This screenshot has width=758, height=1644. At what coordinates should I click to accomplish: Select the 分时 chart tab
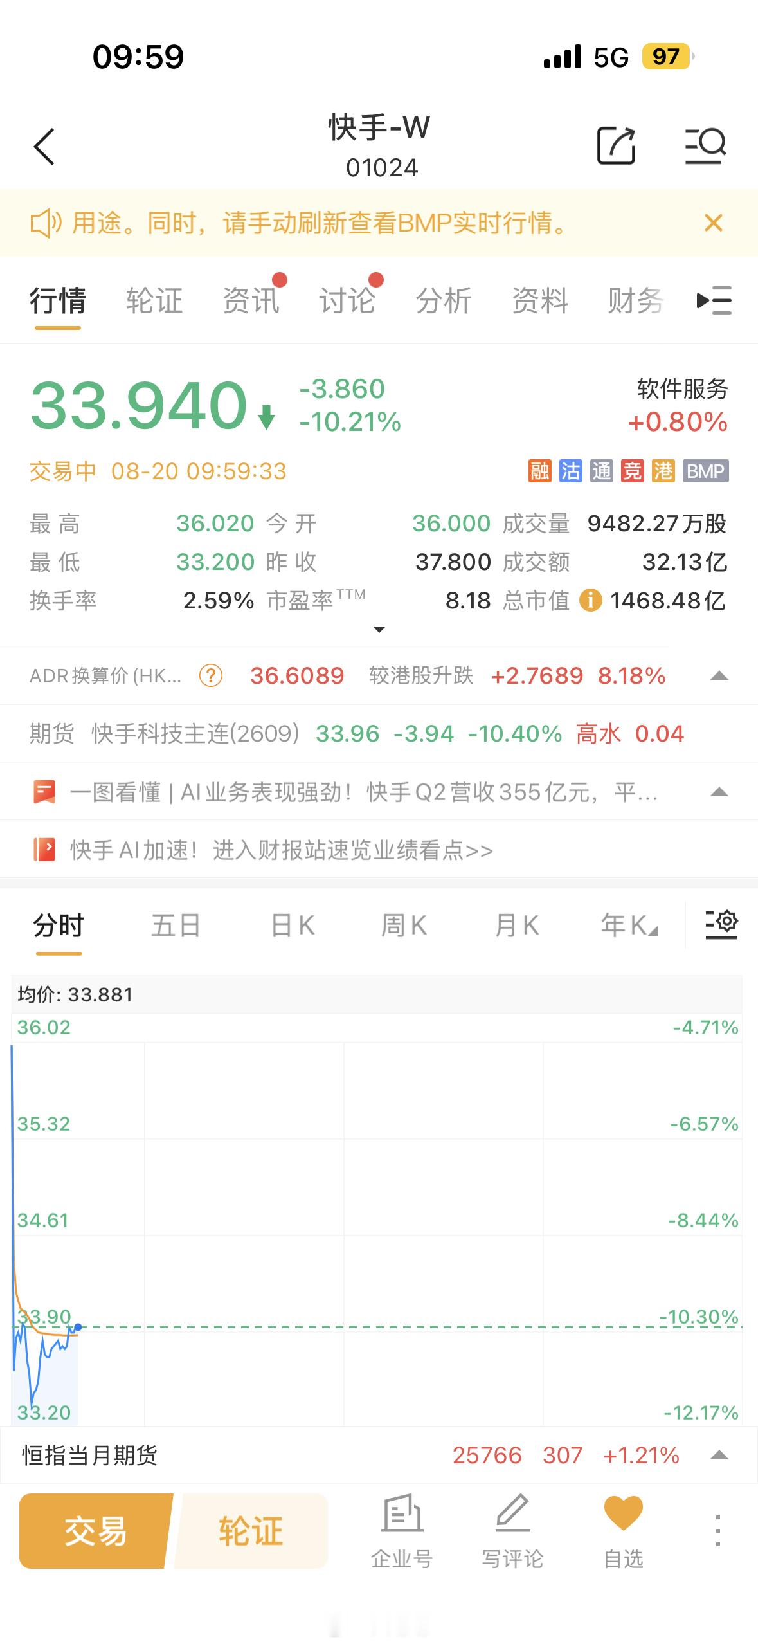[x=59, y=926]
